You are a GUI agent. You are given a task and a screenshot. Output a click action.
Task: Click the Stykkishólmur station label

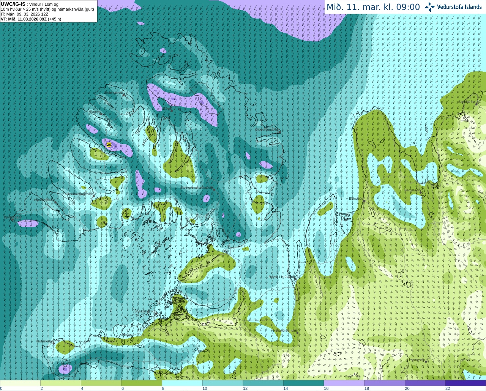pyautogui.click(x=145, y=311)
